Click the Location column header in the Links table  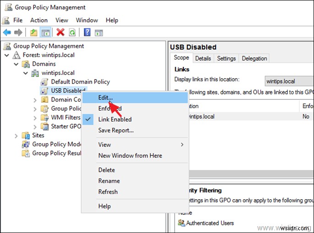(244, 106)
